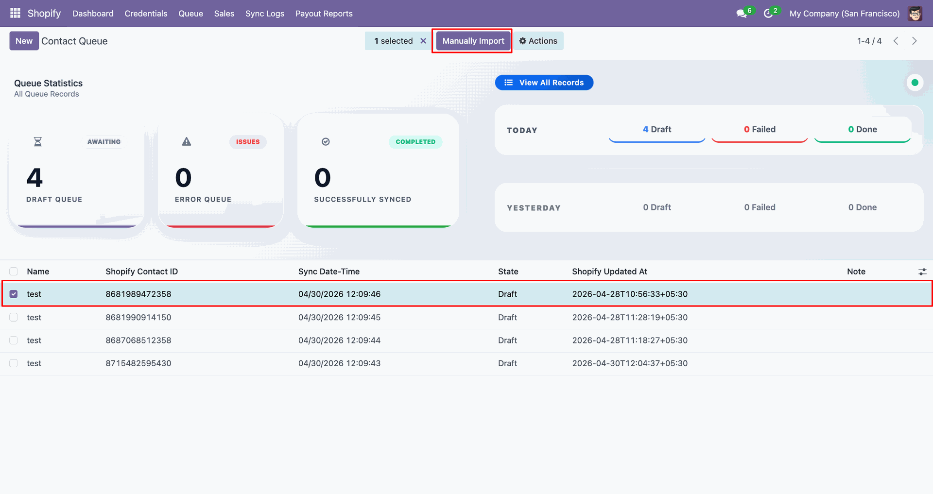Click updated-at 2026-04-30T12:04:37+05:30 cell
Viewport: 933px width, 494px height.
click(x=630, y=363)
